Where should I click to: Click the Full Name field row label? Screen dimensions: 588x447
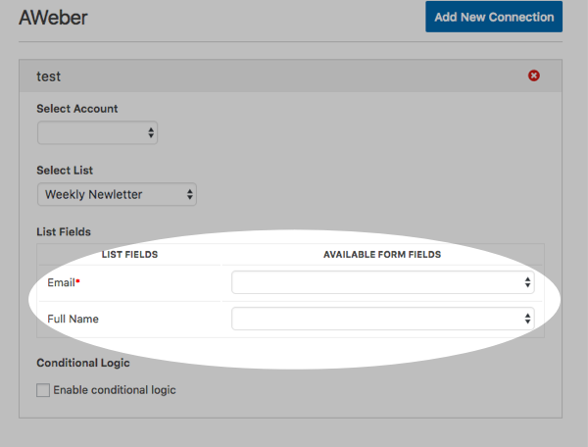tap(73, 319)
